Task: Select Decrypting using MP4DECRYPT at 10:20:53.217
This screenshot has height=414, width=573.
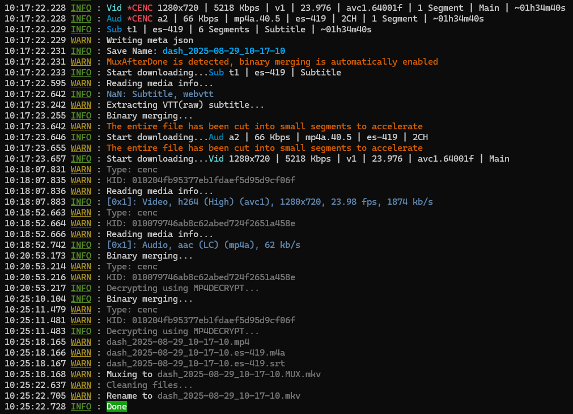Action: pos(182,288)
